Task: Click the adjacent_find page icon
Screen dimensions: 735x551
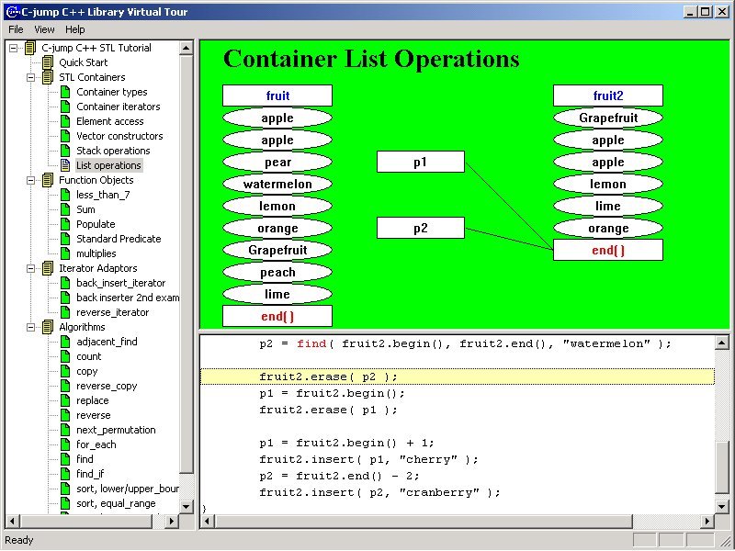Action: point(65,342)
